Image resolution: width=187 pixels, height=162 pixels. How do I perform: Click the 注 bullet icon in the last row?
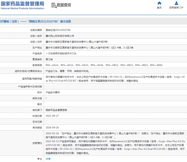click(x=38, y=159)
